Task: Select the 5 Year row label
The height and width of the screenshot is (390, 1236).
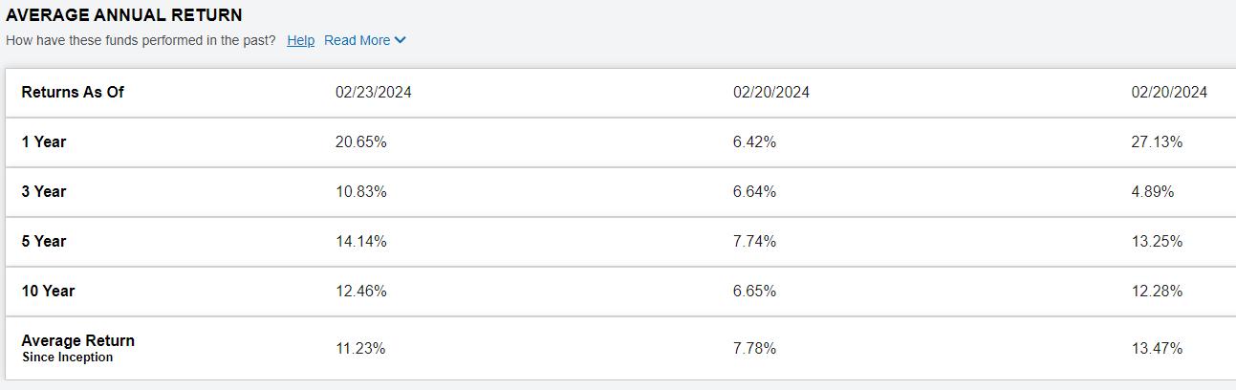Action: [44, 241]
